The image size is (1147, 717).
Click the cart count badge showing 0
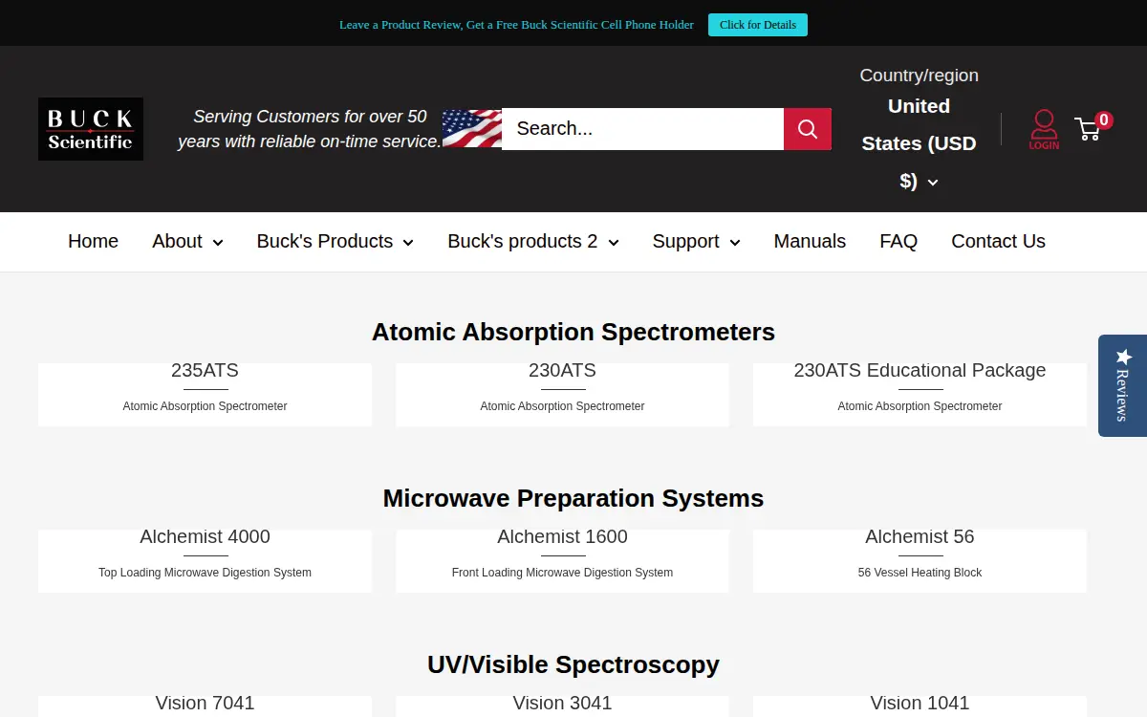[x=1104, y=119]
